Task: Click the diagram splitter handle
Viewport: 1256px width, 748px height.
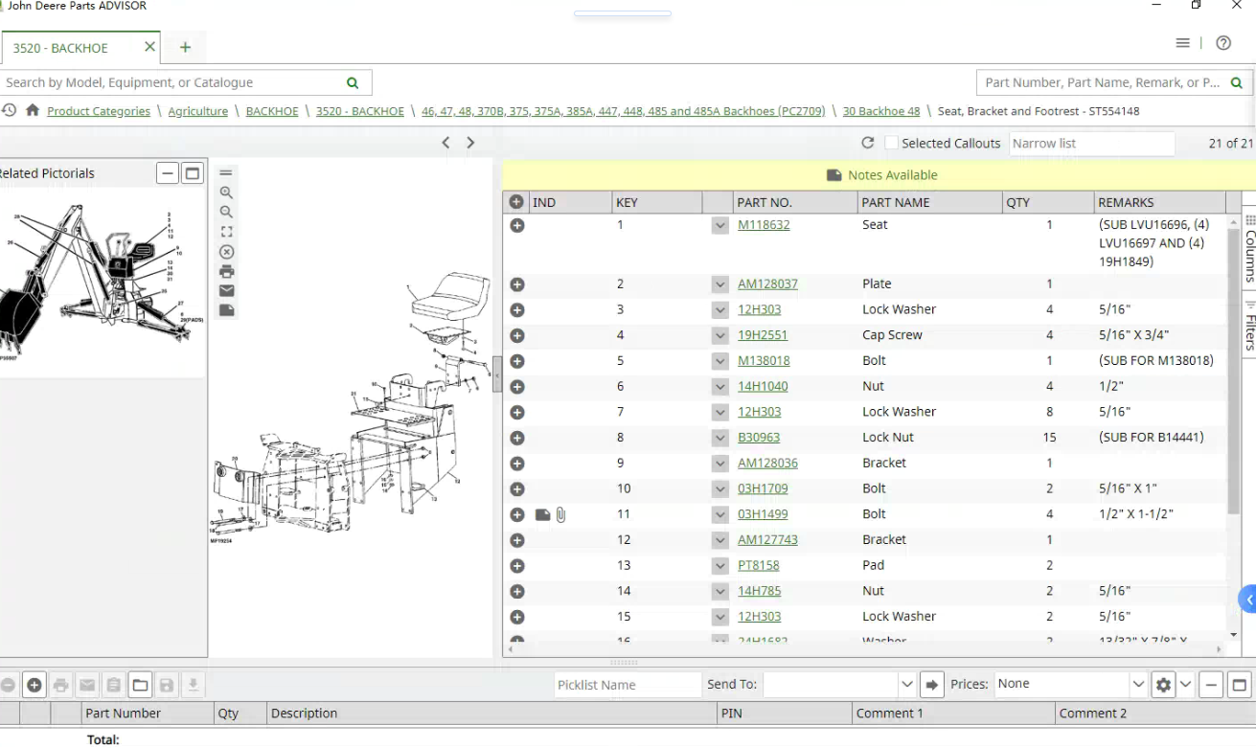Action: [497, 374]
